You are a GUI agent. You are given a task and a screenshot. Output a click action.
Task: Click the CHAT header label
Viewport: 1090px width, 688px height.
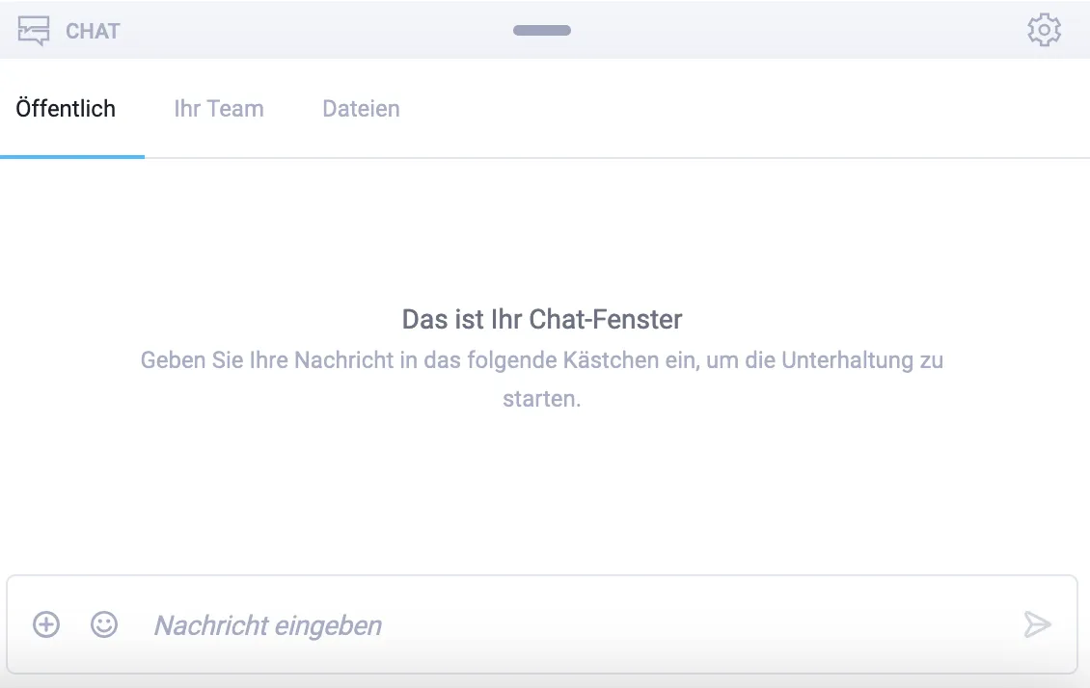tap(94, 31)
